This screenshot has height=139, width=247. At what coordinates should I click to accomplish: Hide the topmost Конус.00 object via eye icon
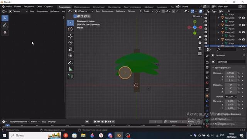240,18
